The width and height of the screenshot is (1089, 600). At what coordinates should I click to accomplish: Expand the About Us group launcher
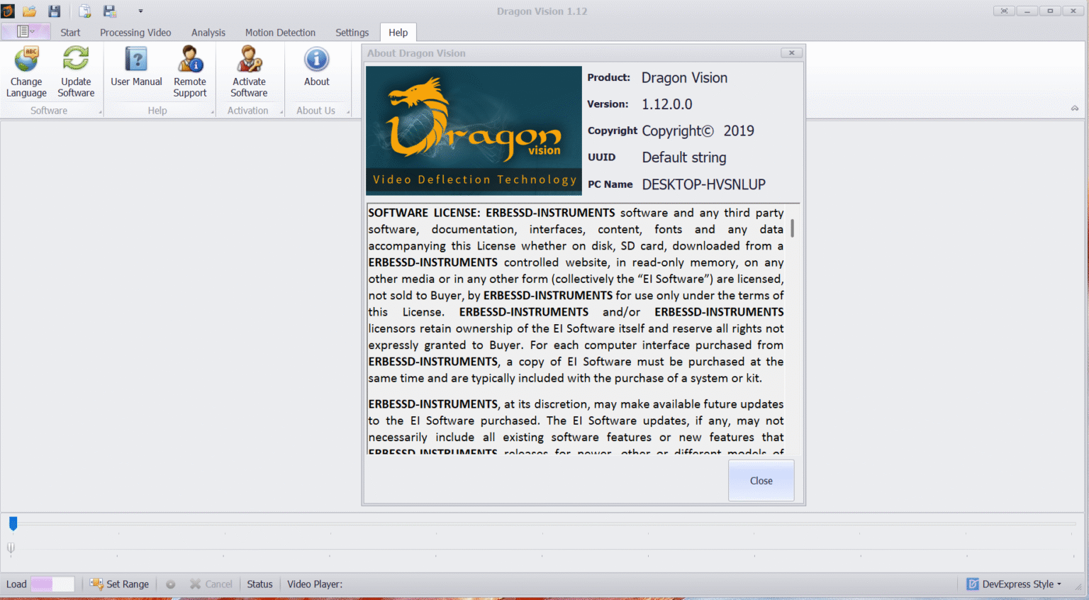click(348, 112)
